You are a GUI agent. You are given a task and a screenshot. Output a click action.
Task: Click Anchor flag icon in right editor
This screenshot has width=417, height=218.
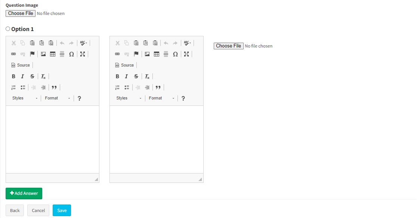136,54
